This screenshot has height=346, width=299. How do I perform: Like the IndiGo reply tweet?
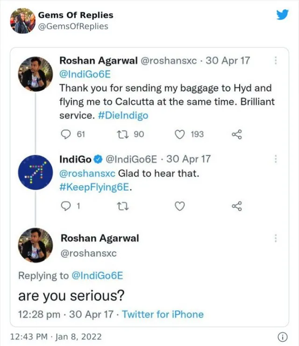click(180, 206)
